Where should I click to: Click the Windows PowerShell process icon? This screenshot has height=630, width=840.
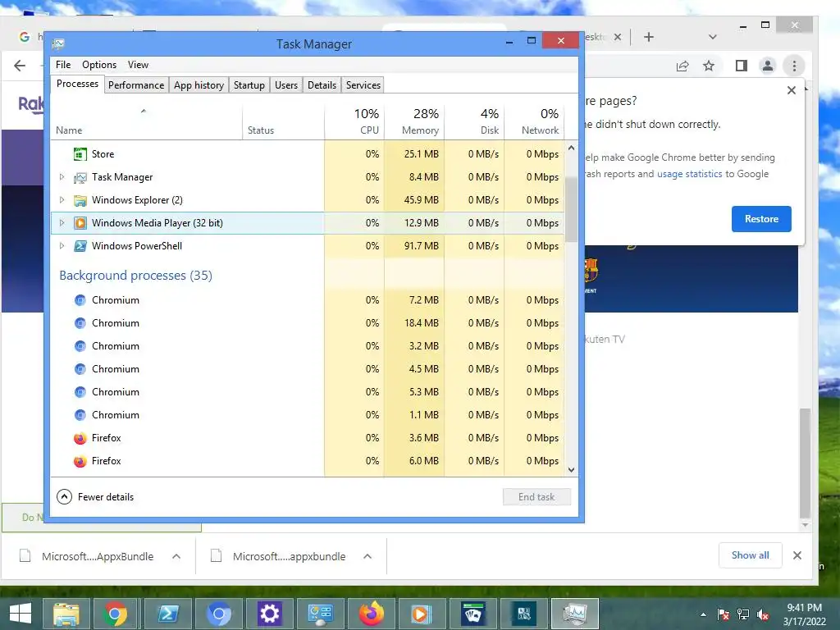click(80, 246)
